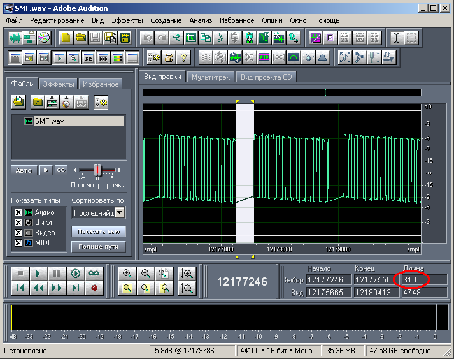Open the Редактирование menu
The width and height of the screenshot is (454, 359).
57,20
